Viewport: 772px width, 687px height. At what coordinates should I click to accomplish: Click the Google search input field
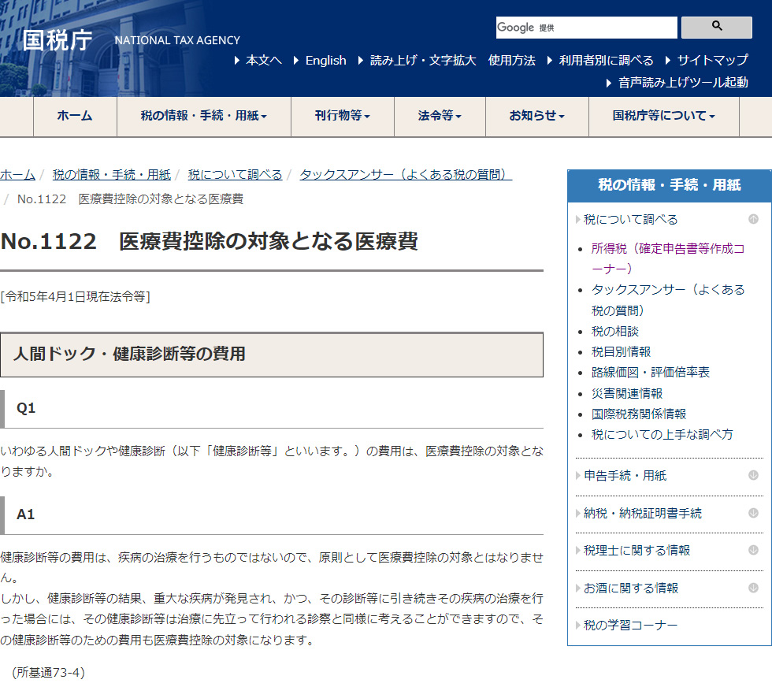586,28
